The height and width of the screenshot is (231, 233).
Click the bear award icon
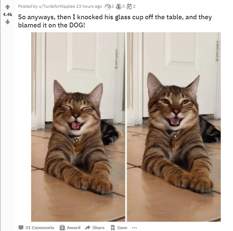129,6
